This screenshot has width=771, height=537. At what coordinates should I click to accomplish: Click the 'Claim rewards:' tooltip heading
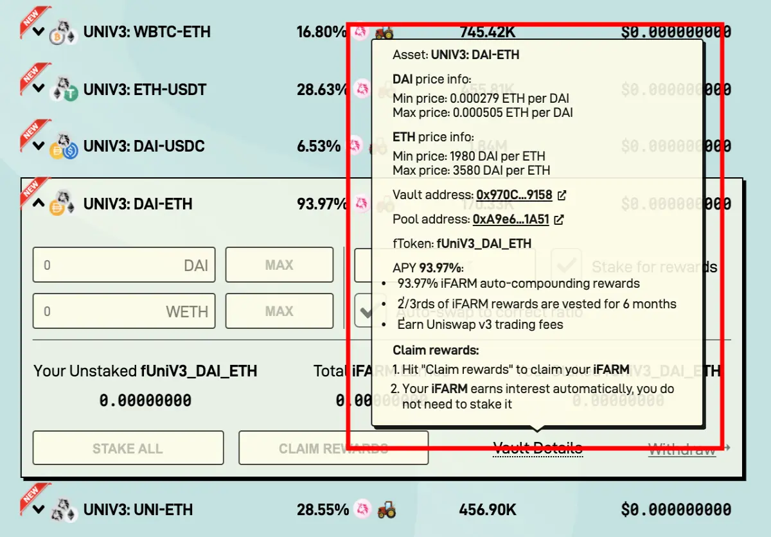pos(436,351)
